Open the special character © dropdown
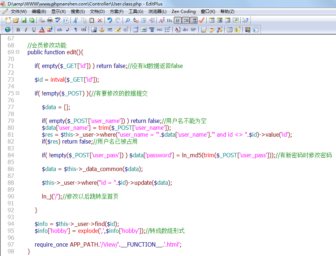 click(x=126, y=30)
